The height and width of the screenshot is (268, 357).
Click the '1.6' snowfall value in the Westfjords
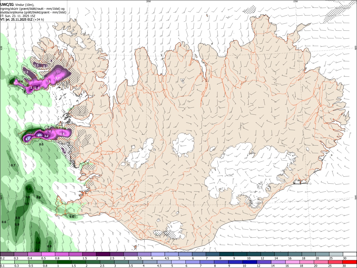[x=48, y=82]
